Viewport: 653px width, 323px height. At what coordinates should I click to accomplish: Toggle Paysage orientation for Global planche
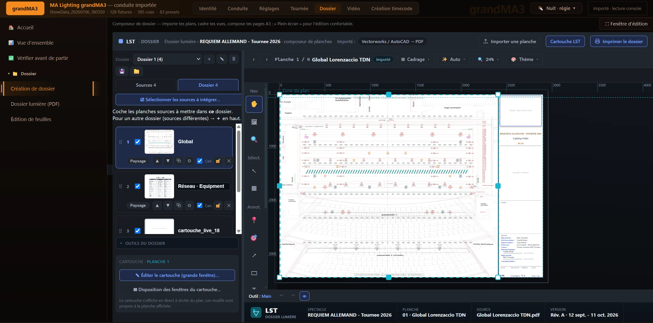(138, 161)
